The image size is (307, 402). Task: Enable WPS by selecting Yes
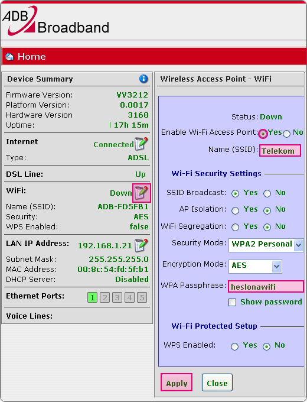click(234, 346)
